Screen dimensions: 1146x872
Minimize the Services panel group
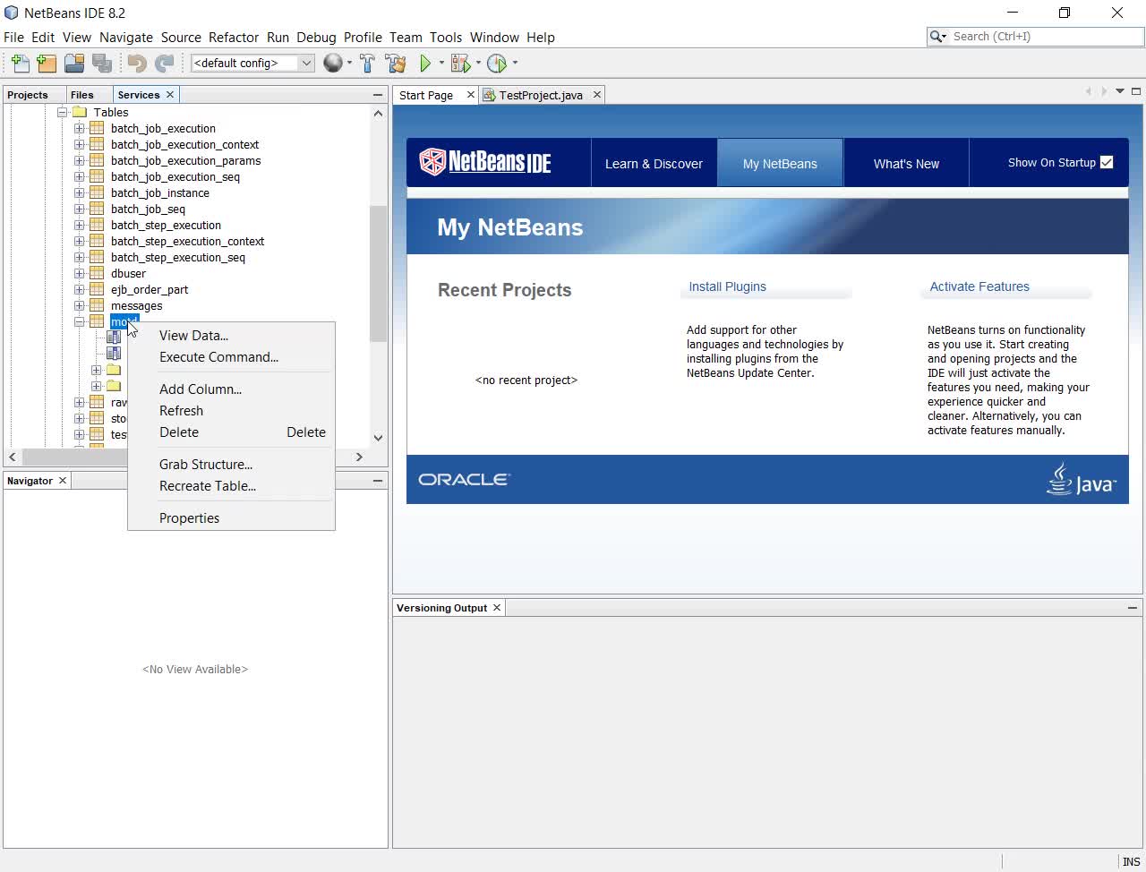pyautogui.click(x=378, y=94)
